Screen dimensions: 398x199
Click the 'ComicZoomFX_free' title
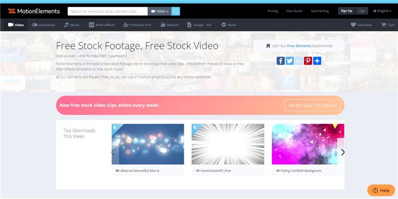pos(216,171)
